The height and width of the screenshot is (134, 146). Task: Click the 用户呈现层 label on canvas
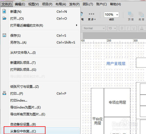tap(116, 64)
